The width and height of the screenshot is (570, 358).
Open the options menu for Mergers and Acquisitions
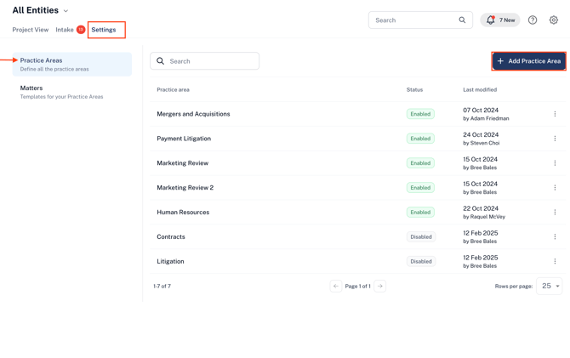tap(555, 114)
